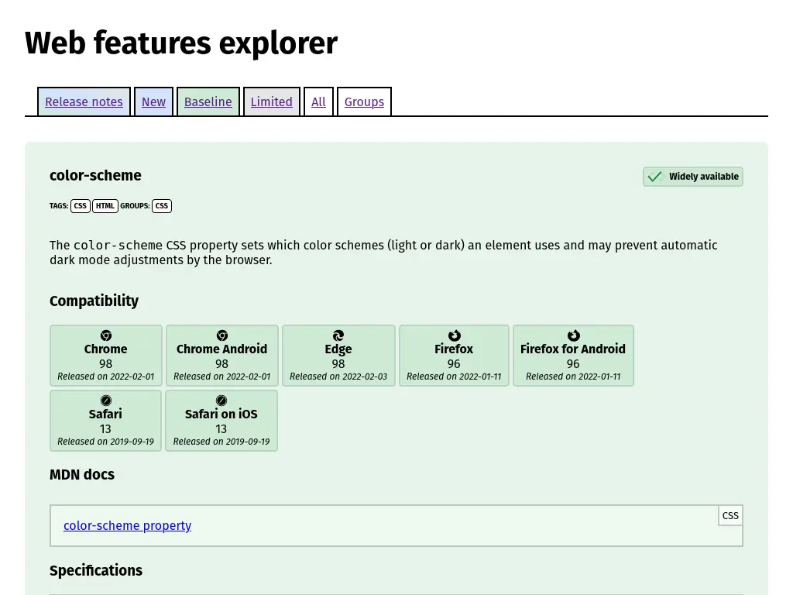Switch to the New tab

coord(153,101)
